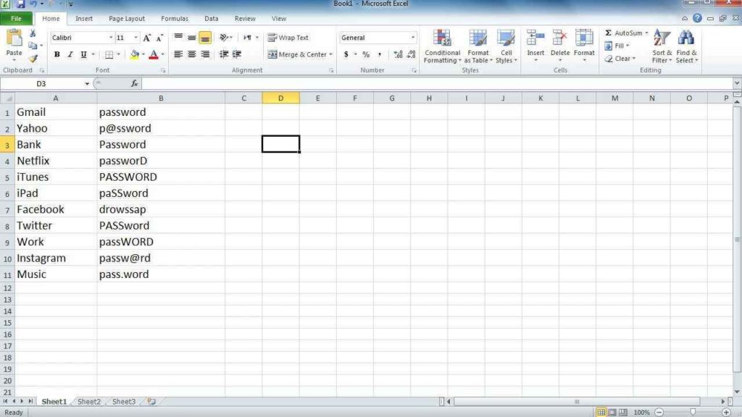This screenshot has width=742, height=417.
Task: Toggle Underline formatting
Action: (83, 54)
